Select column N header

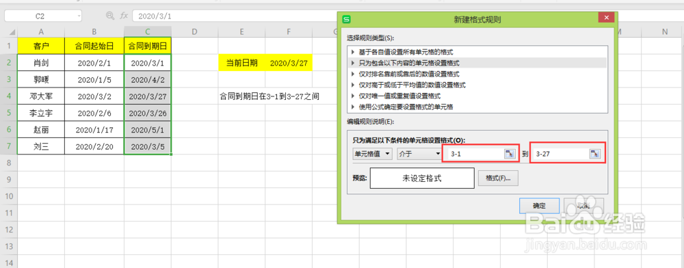tap(664, 32)
